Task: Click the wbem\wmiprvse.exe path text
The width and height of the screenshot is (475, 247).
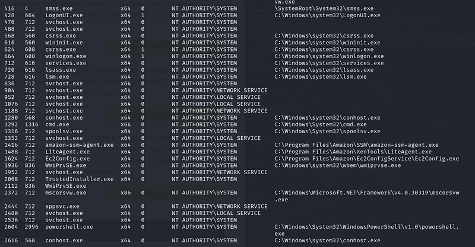Action: point(338,165)
